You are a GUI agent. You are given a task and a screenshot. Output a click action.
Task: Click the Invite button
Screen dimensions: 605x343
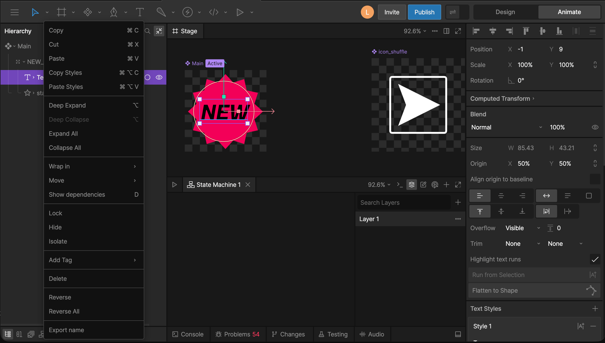point(392,12)
